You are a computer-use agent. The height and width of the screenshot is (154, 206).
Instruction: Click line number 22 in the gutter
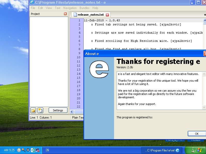click(x=79, y=107)
